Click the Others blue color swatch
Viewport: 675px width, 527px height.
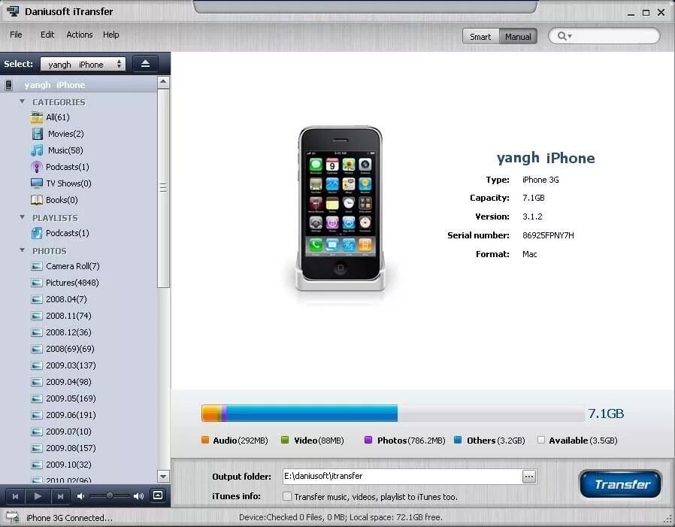(458, 440)
